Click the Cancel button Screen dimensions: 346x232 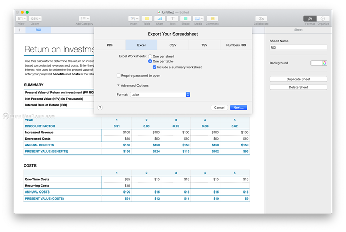click(x=219, y=107)
